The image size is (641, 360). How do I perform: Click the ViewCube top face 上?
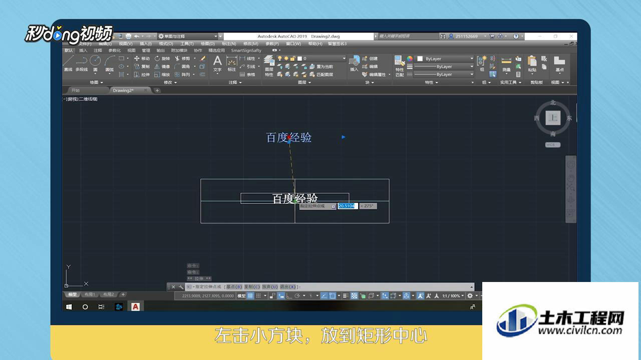[x=553, y=118]
